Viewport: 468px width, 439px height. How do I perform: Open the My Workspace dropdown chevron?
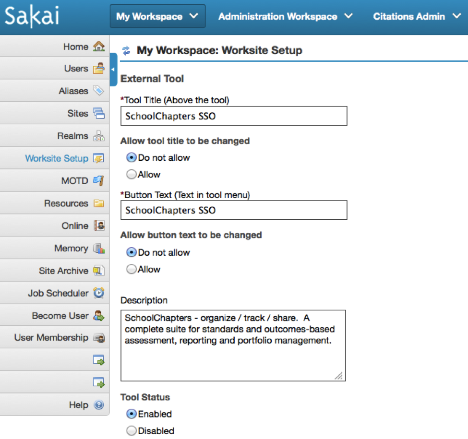194,16
